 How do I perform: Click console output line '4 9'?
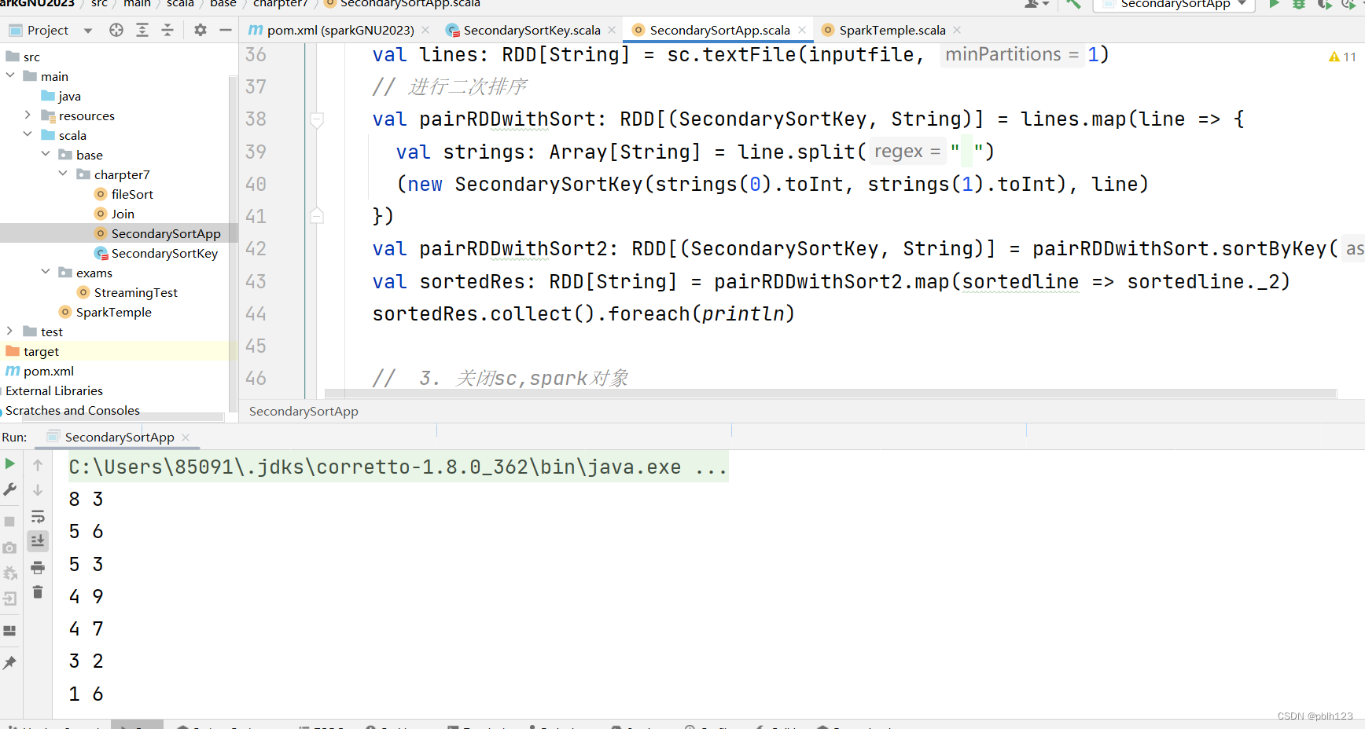pyautogui.click(x=86, y=596)
